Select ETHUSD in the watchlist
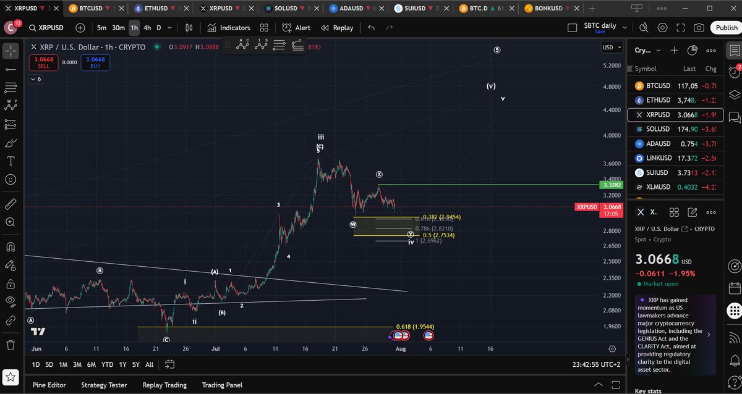 pos(674,100)
